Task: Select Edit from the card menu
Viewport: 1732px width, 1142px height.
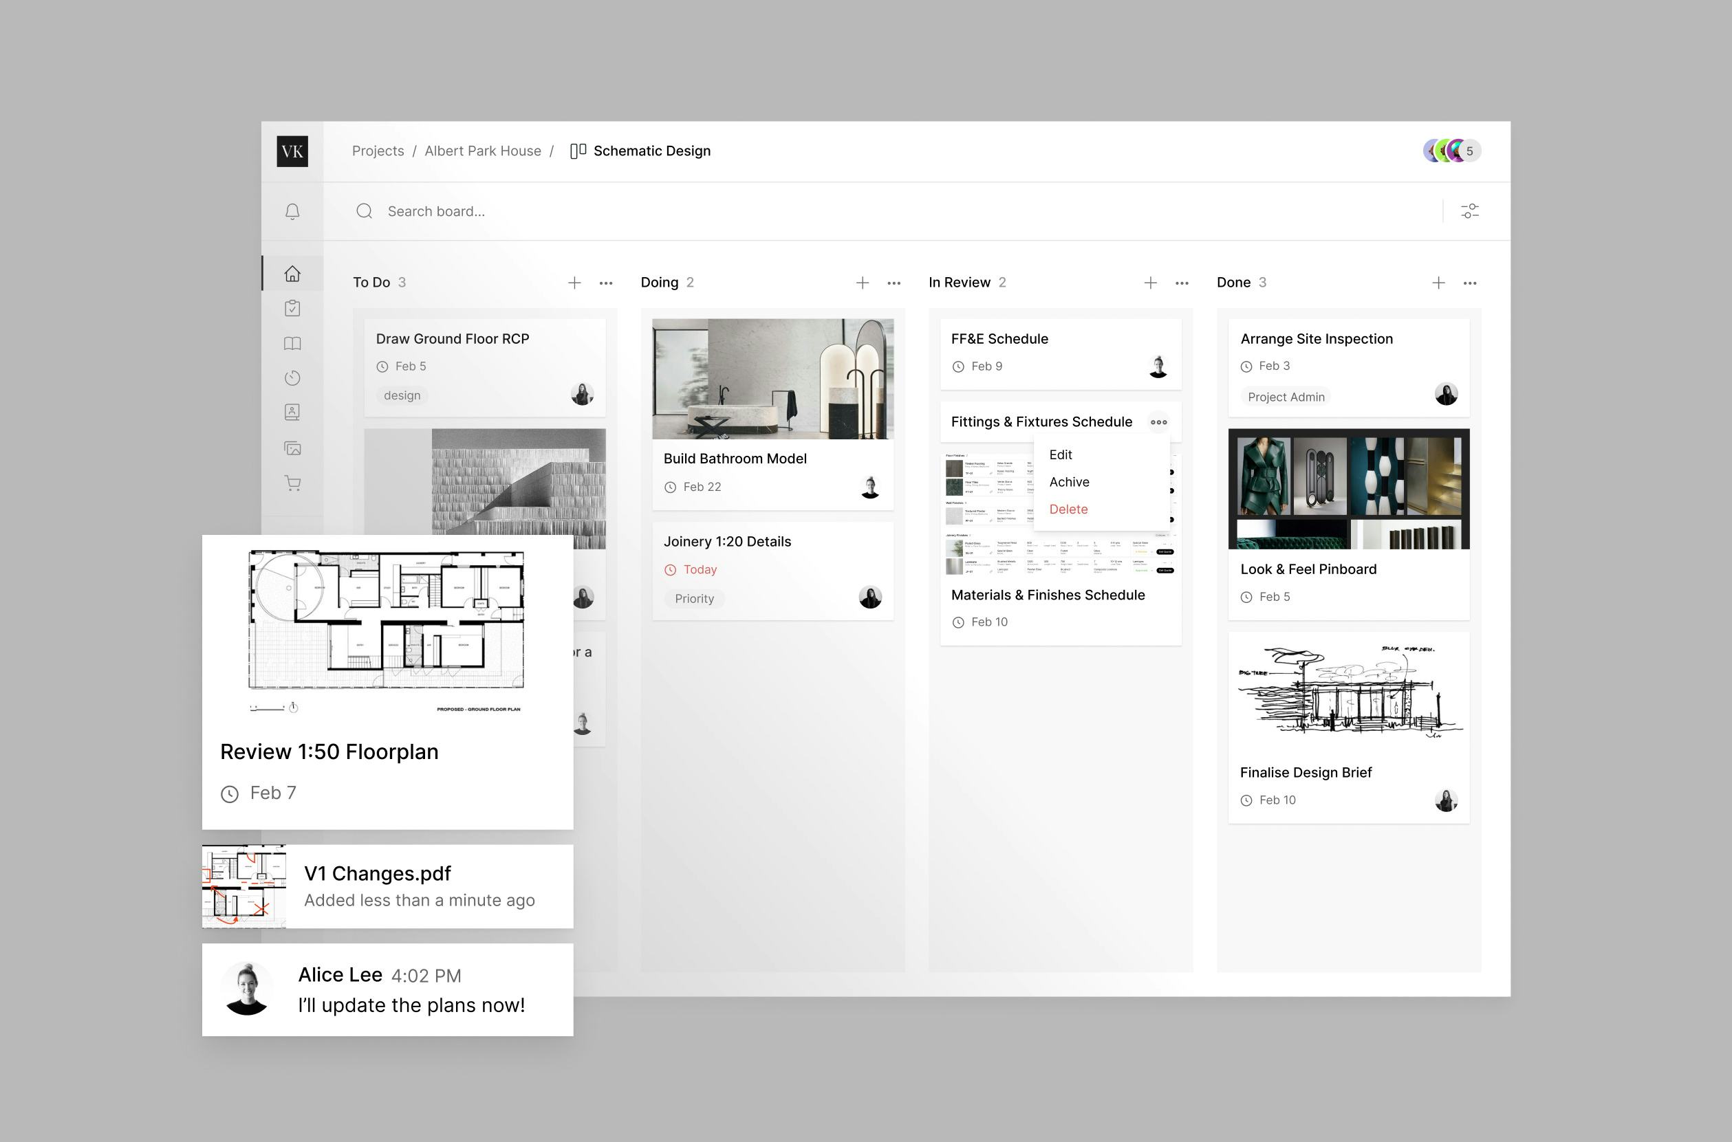Action: [1060, 454]
